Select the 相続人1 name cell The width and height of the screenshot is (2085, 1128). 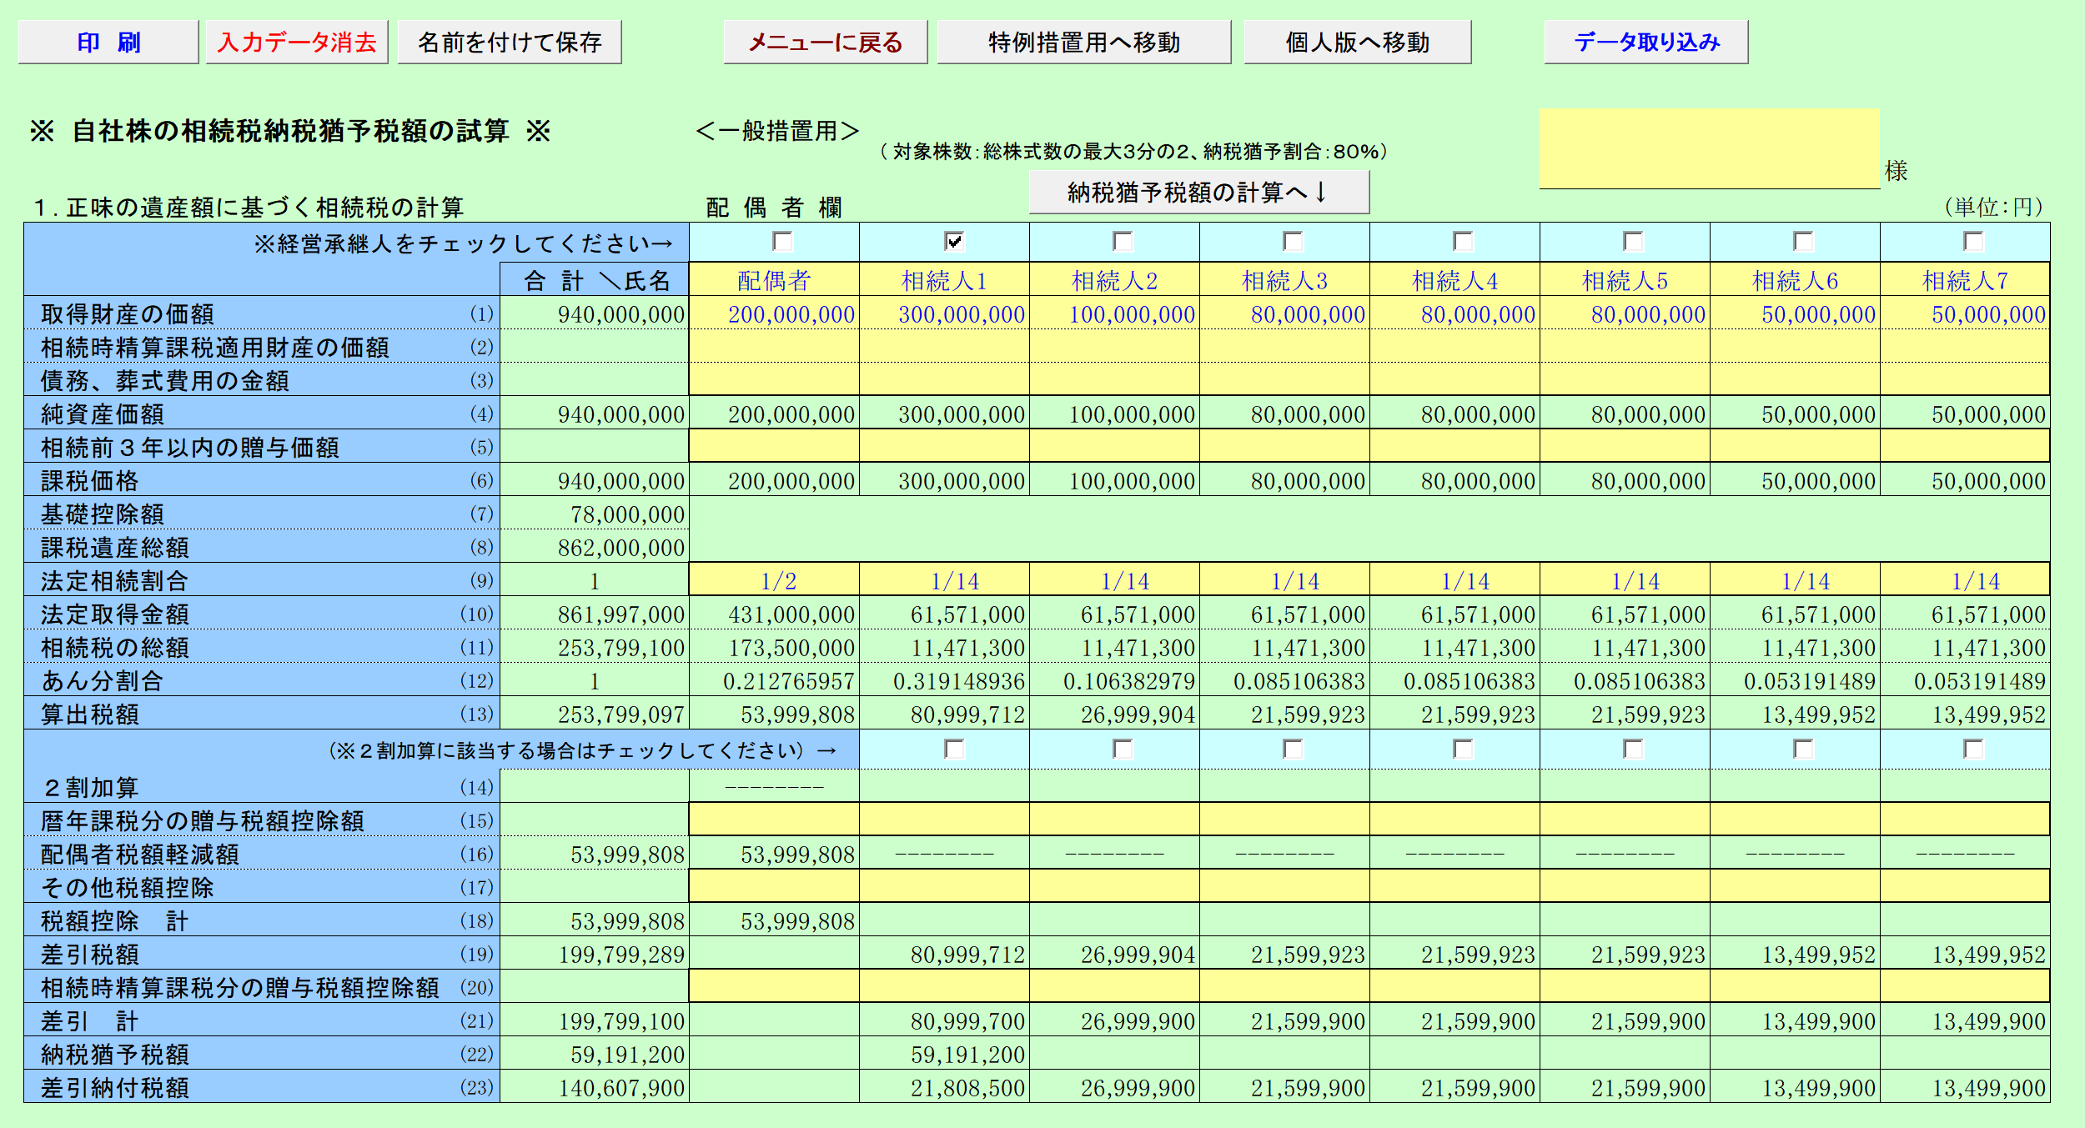[944, 280]
